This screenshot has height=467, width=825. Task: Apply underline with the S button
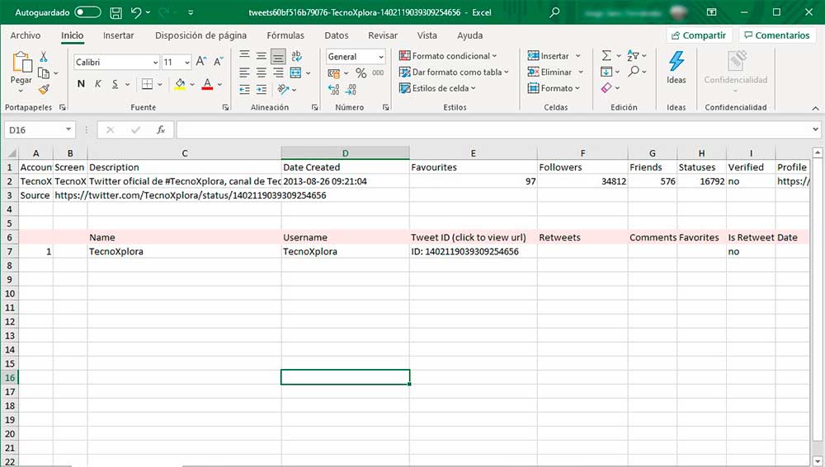(115, 84)
